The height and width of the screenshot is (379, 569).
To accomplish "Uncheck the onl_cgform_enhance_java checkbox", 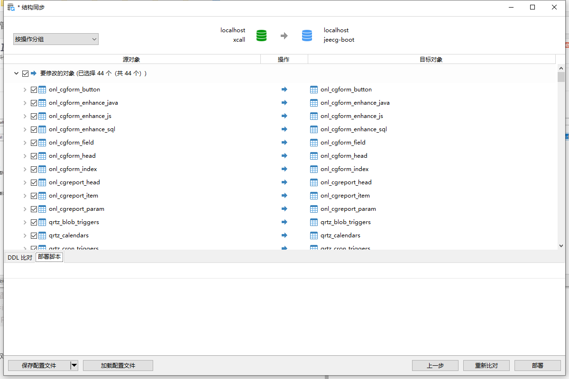I will click(x=34, y=102).
